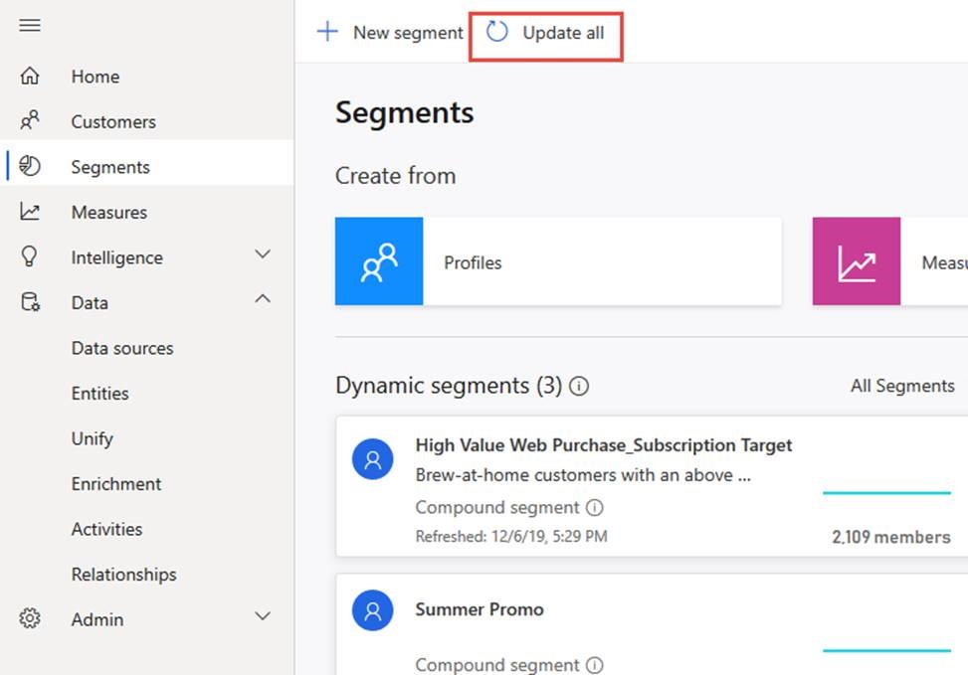The image size is (968, 675).
Task: Expand the Admin section chevron
Action: point(262,618)
